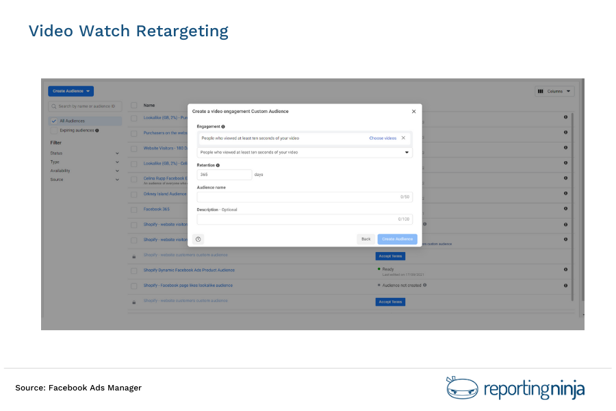Viewport: 616px width, 411px height.
Task: Remove the selected video engagement rule with X
Action: click(404, 138)
